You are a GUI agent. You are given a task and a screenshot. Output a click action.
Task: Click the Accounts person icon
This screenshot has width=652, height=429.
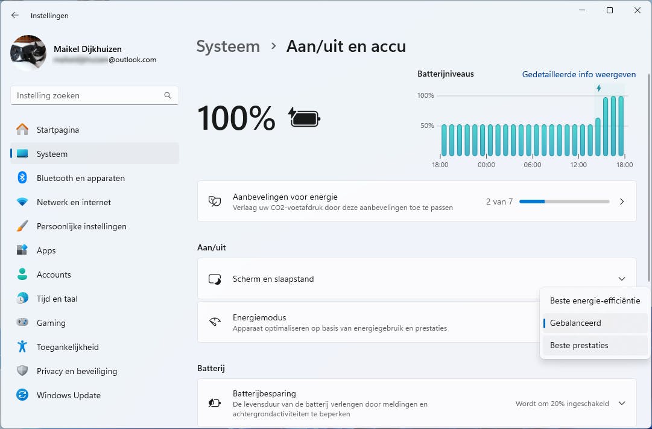point(22,275)
